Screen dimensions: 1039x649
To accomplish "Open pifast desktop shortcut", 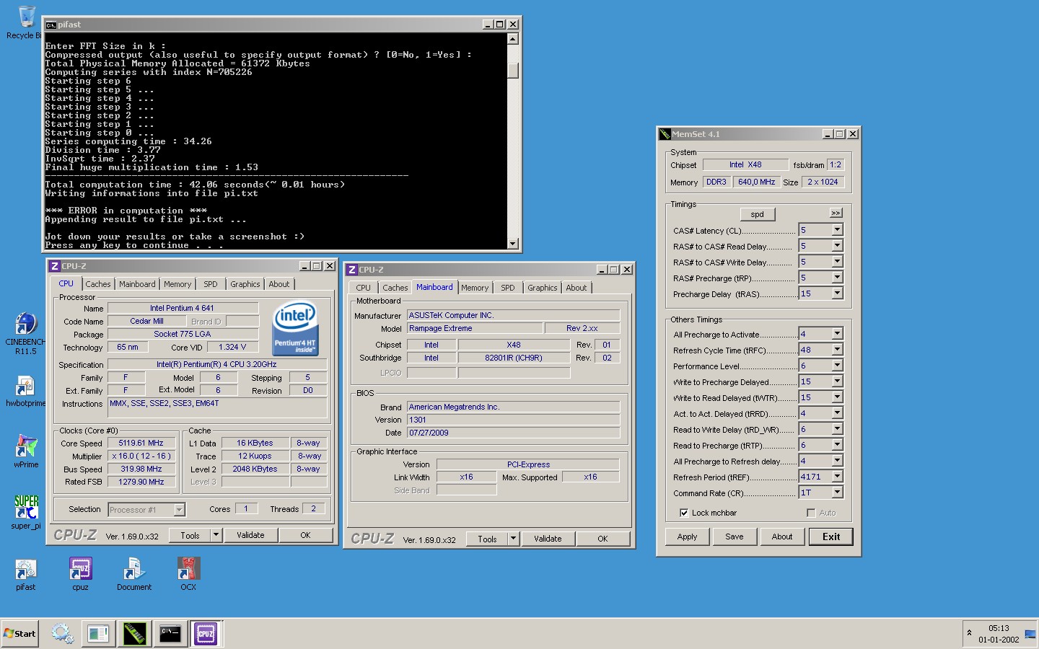I will click(26, 574).
